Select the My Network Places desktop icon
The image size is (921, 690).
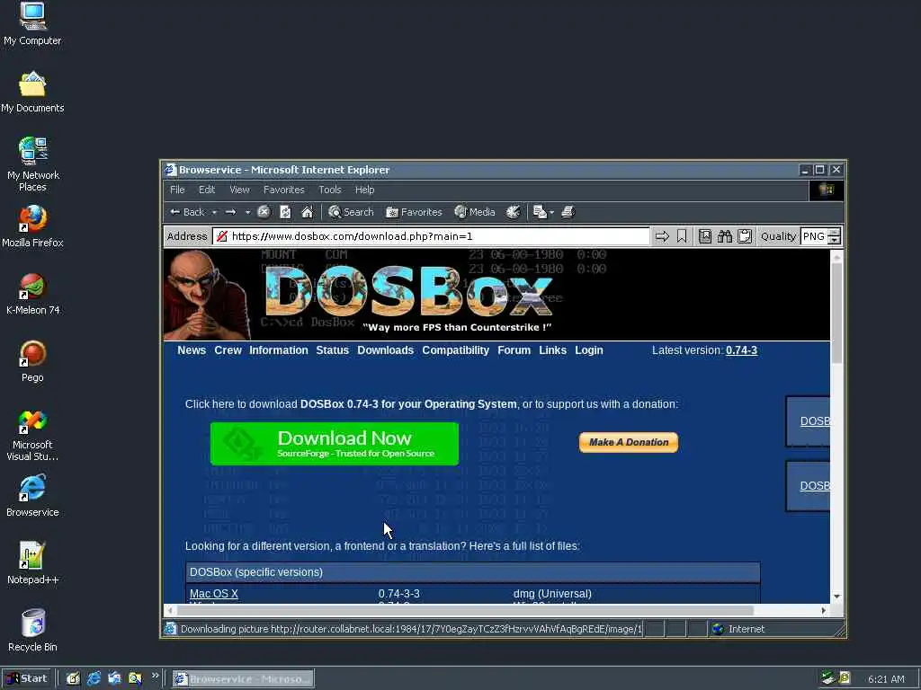coord(32,164)
